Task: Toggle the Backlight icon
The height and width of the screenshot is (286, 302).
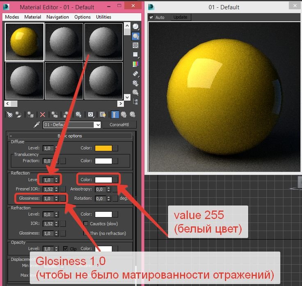Action: [135, 36]
